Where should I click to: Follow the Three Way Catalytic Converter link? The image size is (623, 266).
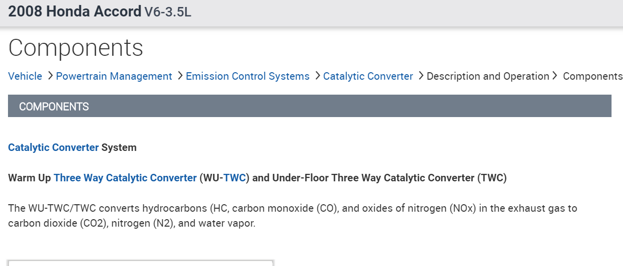pos(125,178)
